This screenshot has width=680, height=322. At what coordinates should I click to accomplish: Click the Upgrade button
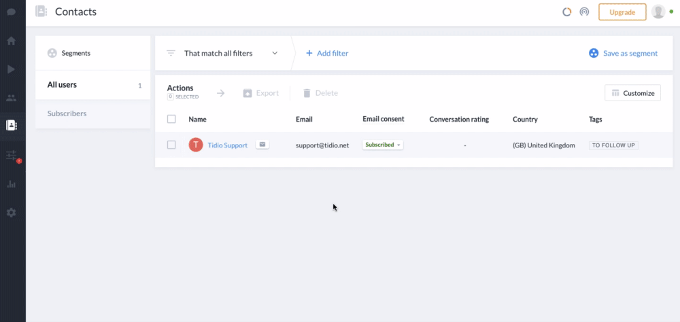click(x=622, y=12)
